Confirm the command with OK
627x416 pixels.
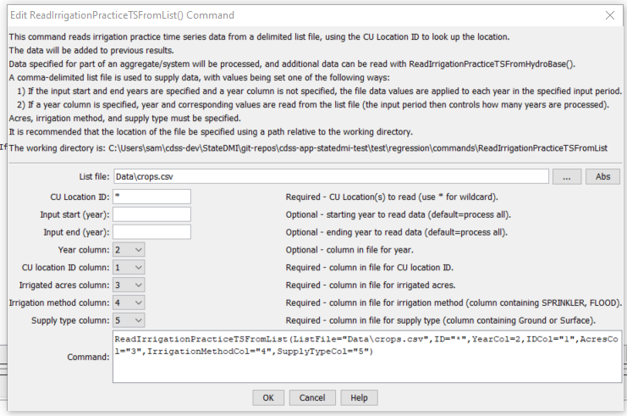[268, 397]
